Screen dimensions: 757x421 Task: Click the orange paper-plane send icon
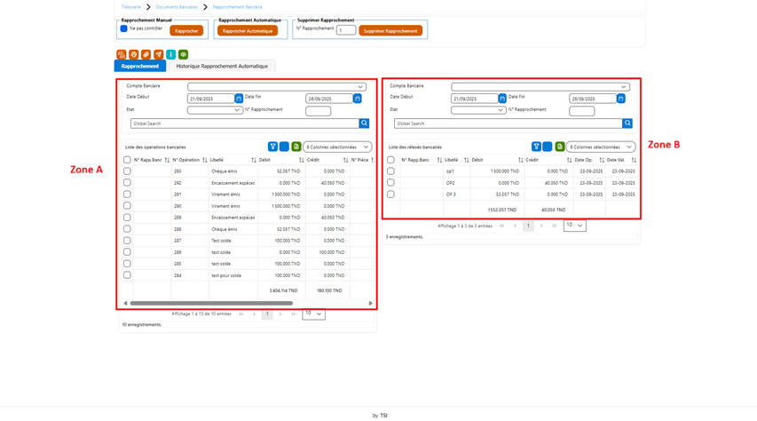158,54
